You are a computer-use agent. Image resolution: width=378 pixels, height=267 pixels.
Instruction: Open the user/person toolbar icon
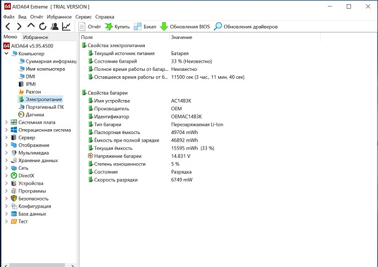[x=55, y=26]
